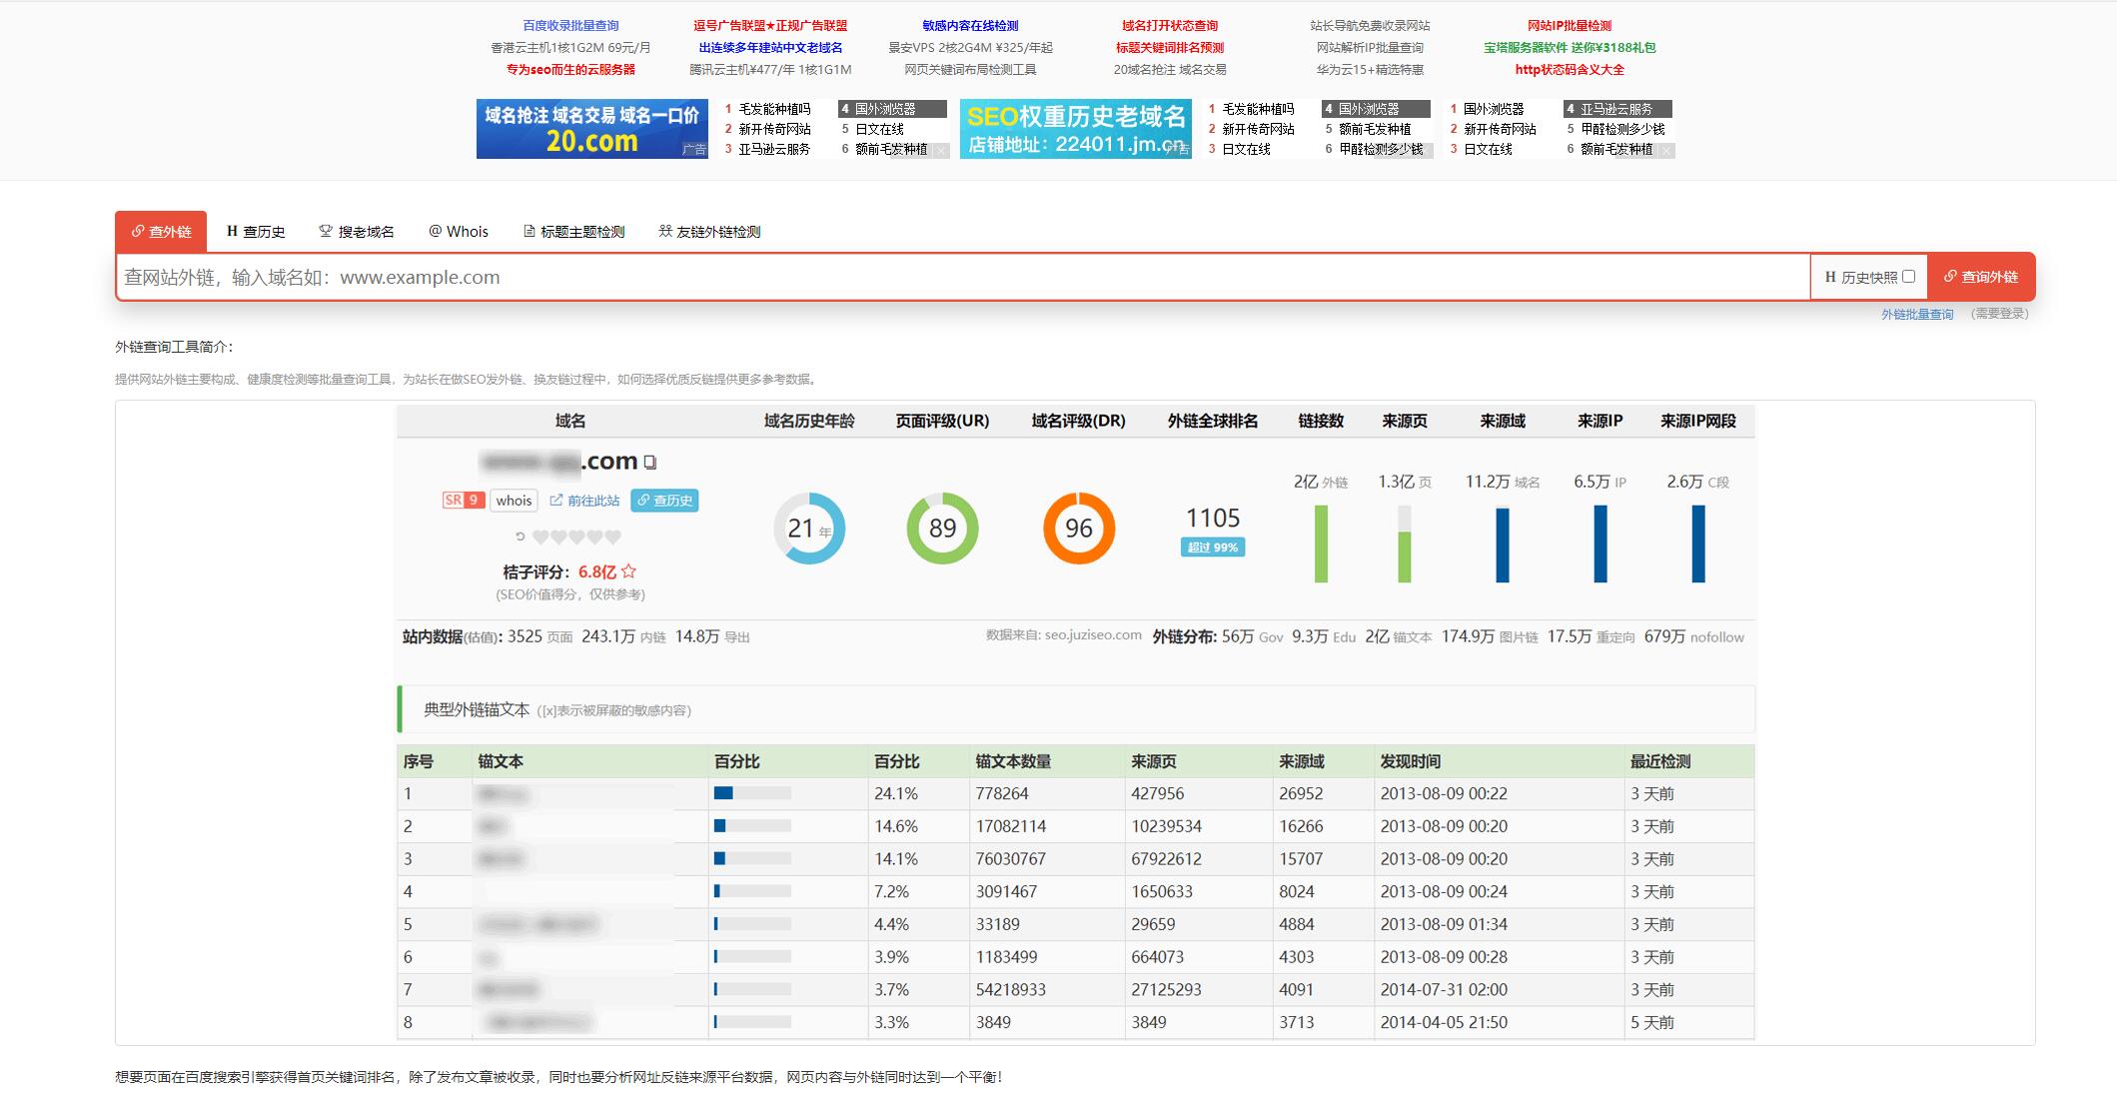2117x1099 pixels.
Task: Click the 发现时间 table header
Action: click(x=1410, y=761)
